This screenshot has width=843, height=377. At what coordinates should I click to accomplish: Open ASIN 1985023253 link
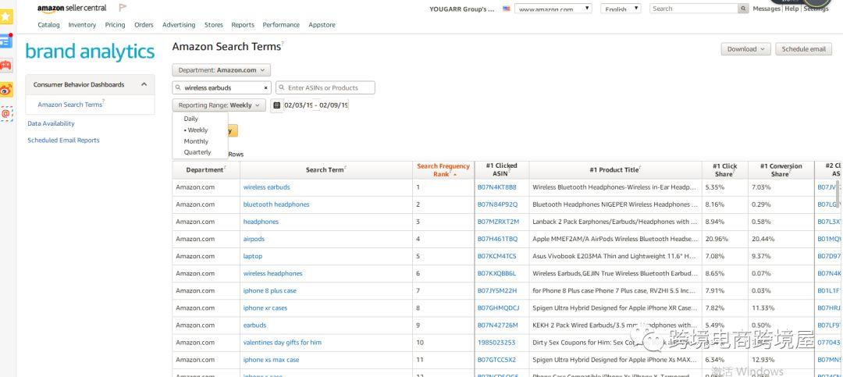[496, 343]
